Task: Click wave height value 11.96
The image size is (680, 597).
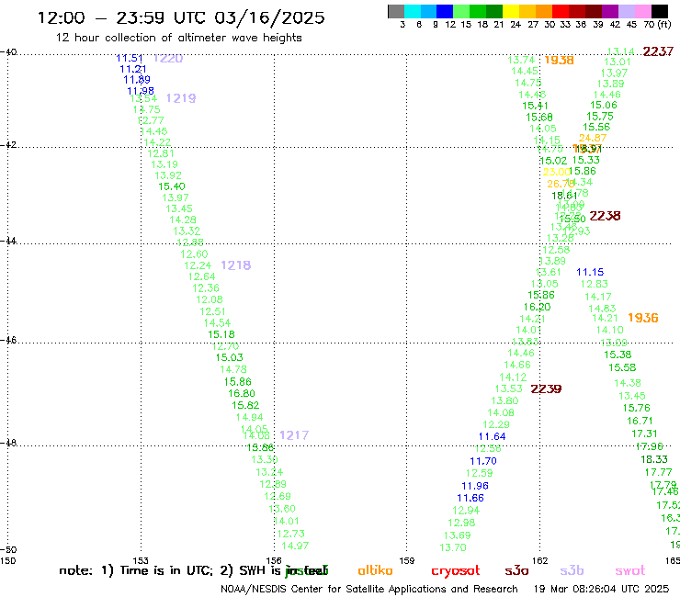Action: tap(475, 486)
